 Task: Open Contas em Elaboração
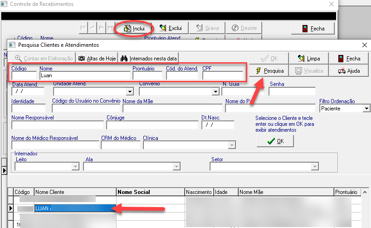coord(44,58)
